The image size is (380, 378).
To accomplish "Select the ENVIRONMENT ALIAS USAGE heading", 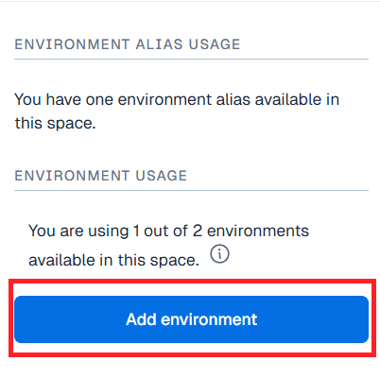I will [x=128, y=44].
